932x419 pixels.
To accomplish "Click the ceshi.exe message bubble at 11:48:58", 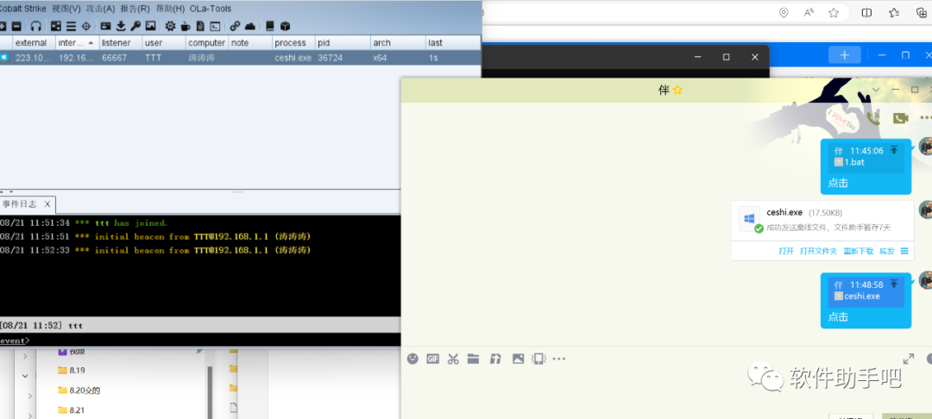I will (x=866, y=300).
